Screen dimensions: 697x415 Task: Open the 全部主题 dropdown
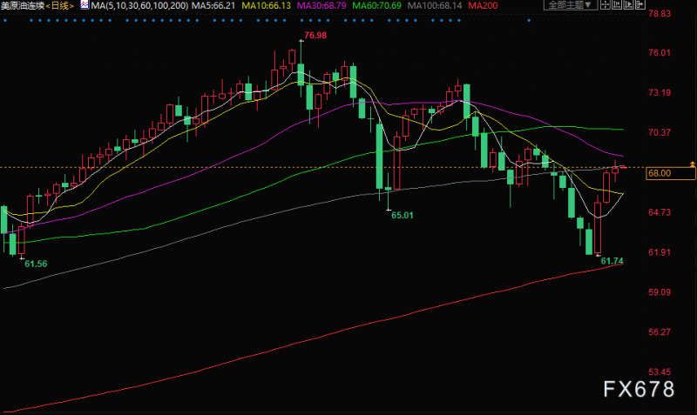[570, 5]
